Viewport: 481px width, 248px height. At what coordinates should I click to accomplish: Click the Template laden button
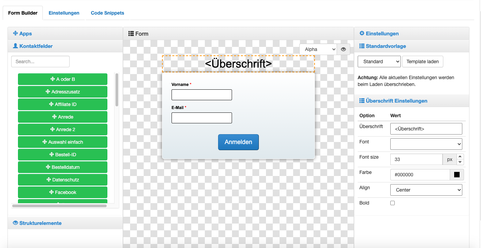pyautogui.click(x=423, y=61)
